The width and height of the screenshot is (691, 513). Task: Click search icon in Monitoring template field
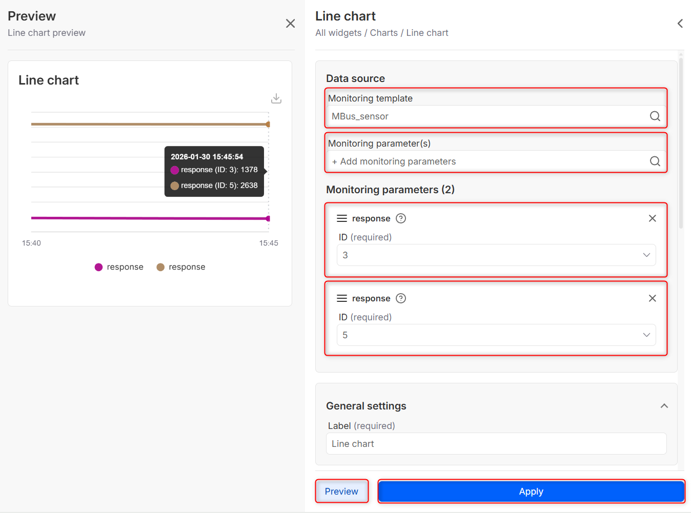pos(655,116)
